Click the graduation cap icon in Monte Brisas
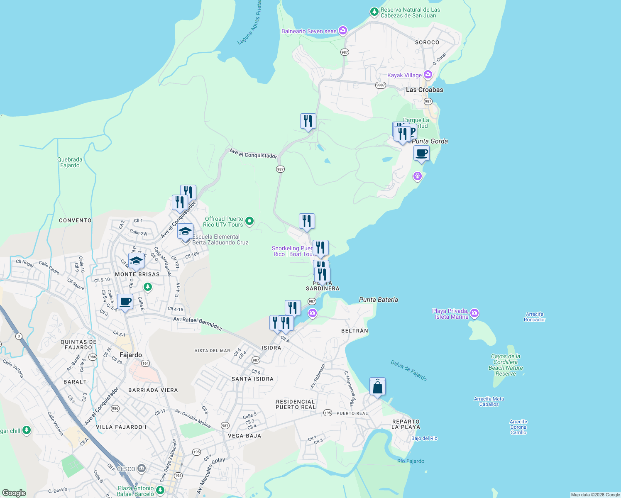The image size is (621, 498). point(135,261)
